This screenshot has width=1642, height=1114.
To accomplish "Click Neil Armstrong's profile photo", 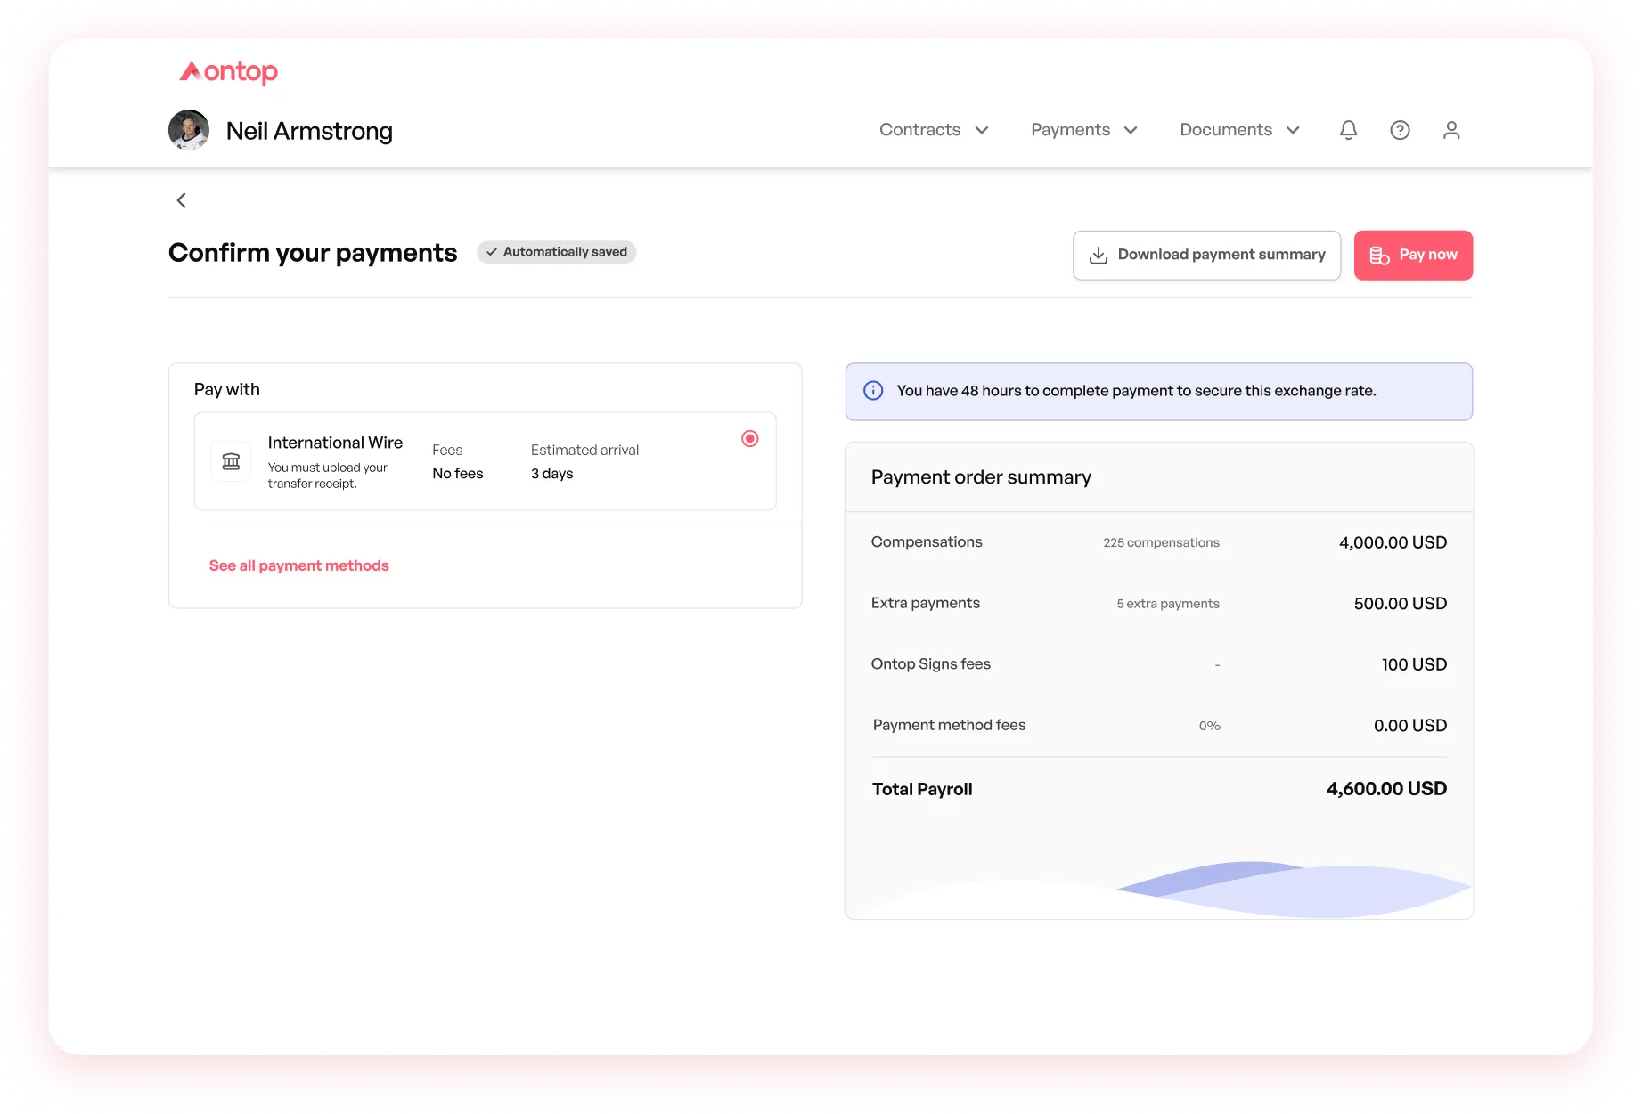I will pyautogui.click(x=188, y=130).
